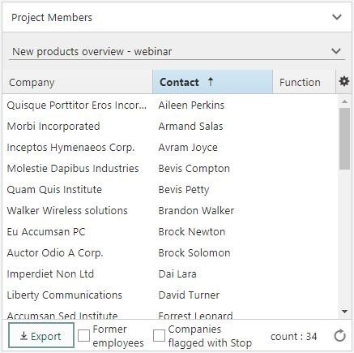
Task: Click the Export button
Action: [41, 335]
